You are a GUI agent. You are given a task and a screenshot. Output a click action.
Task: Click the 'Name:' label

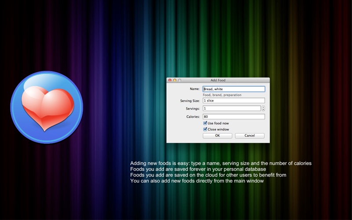click(194, 89)
